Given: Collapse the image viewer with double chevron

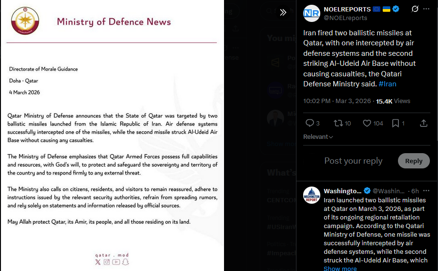Looking at the screenshot, I should pyautogui.click(x=283, y=12).
